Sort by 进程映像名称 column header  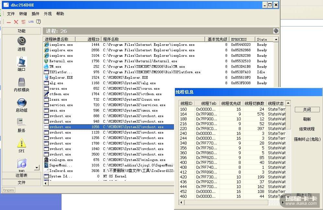[59, 39]
